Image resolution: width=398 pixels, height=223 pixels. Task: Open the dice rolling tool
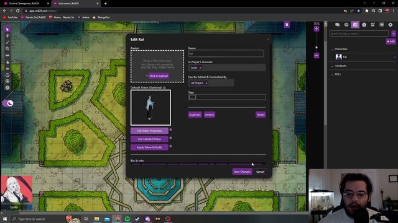click(7, 81)
